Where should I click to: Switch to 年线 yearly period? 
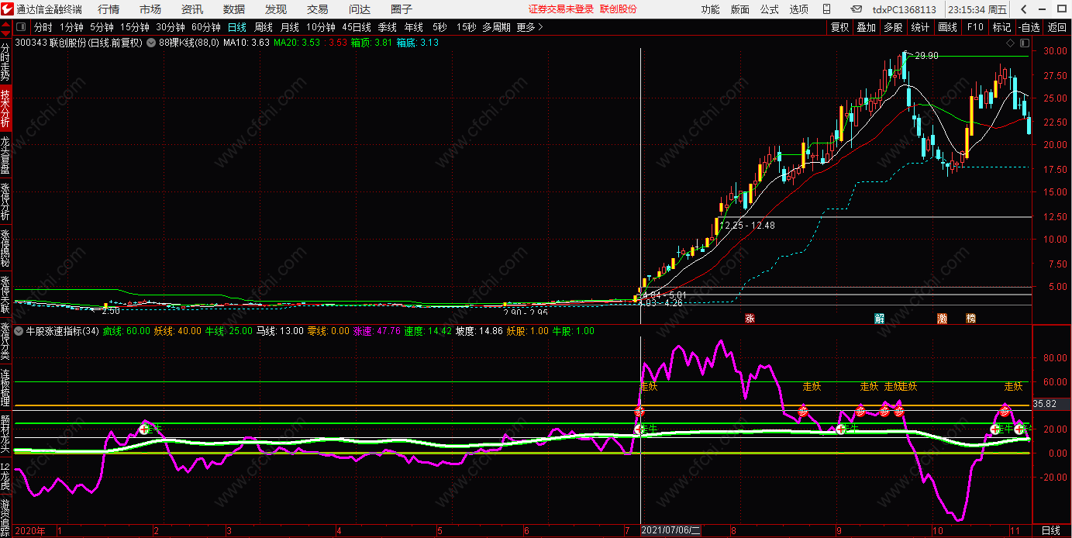[414, 27]
